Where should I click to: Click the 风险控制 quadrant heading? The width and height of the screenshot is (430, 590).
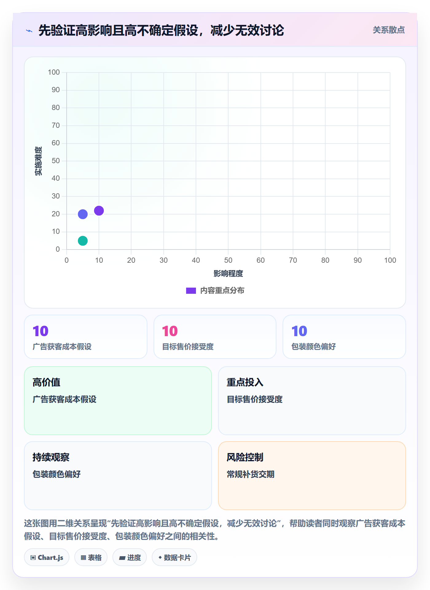245,457
